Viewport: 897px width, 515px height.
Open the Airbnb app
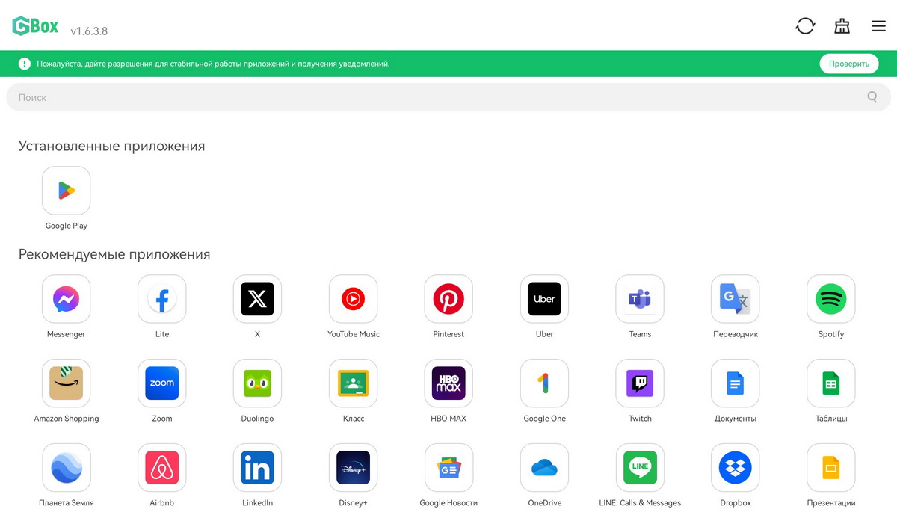pyautogui.click(x=162, y=468)
